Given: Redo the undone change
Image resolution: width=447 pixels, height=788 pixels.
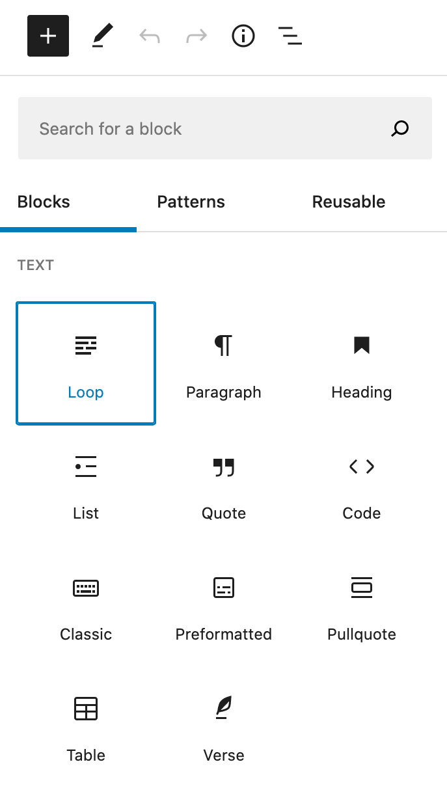Looking at the screenshot, I should pyautogui.click(x=195, y=36).
